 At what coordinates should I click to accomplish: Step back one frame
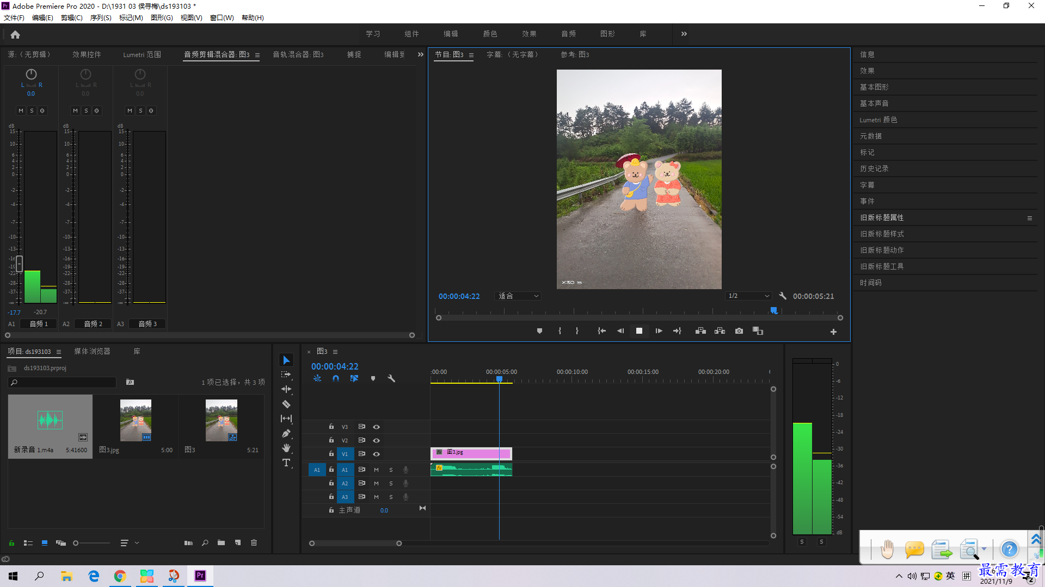click(x=620, y=331)
